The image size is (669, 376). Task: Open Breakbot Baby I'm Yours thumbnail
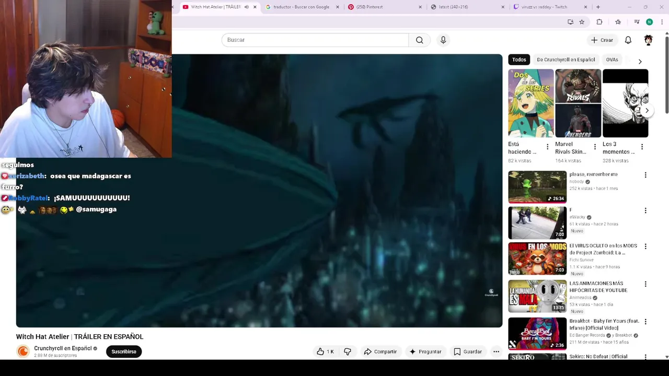pyautogui.click(x=537, y=334)
